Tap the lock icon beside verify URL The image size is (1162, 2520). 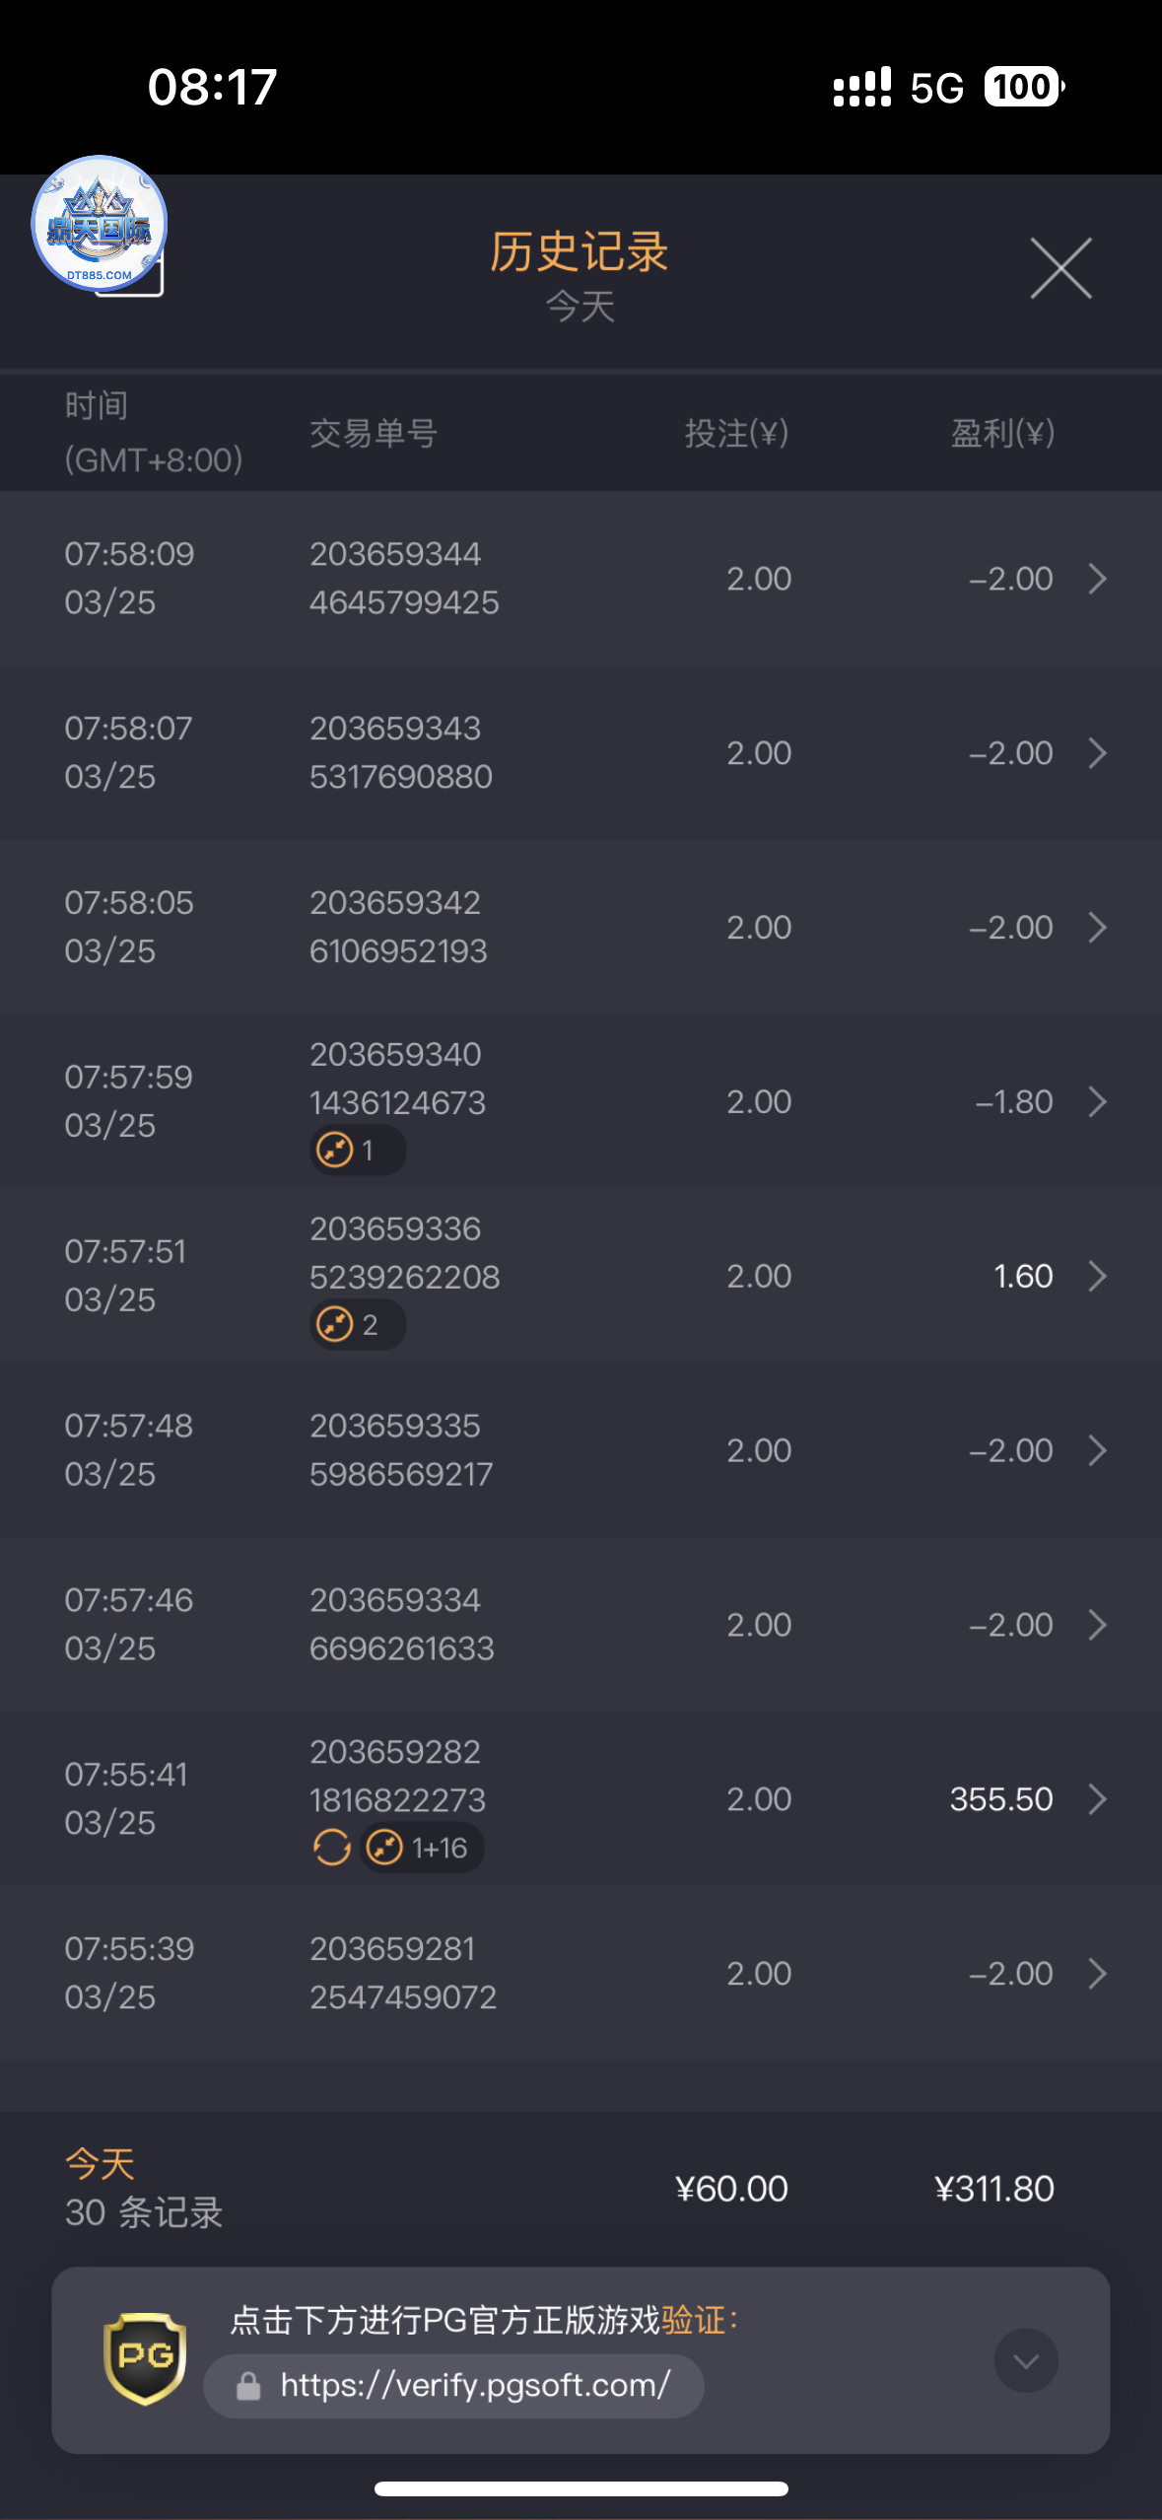pos(248,2386)
